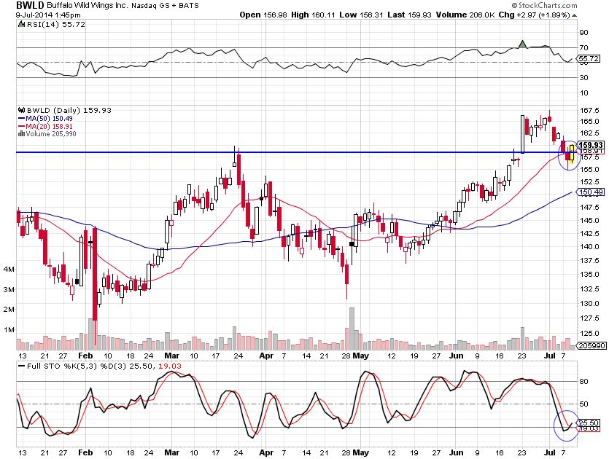609x459 pixels.
Task: Click Jul on the price chart date axis
Action: [x=550, y=356]
